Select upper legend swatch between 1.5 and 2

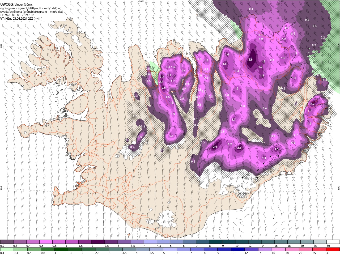point(85,242)
